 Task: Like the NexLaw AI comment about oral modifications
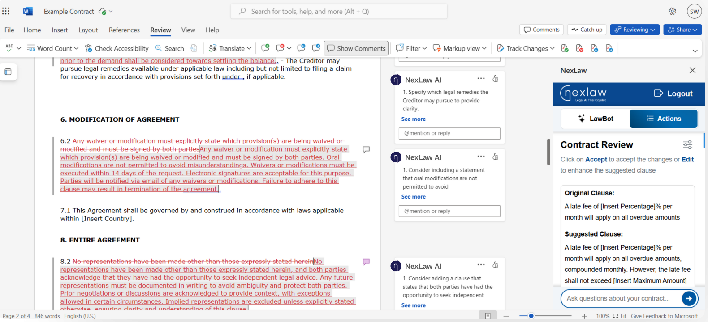pyautogui.click(x=495, y=157)
